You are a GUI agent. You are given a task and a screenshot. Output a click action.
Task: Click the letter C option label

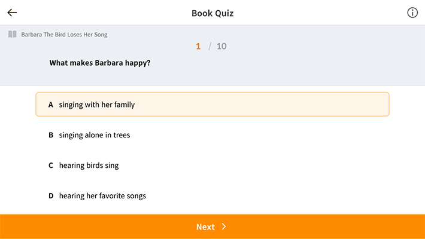pos(51,165)
